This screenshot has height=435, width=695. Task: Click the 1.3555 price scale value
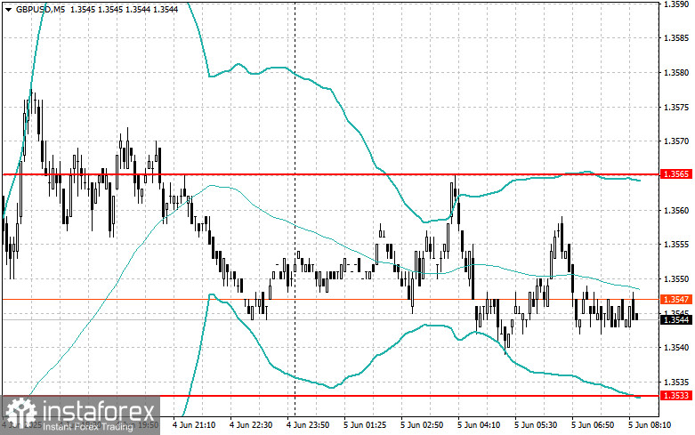676,244
